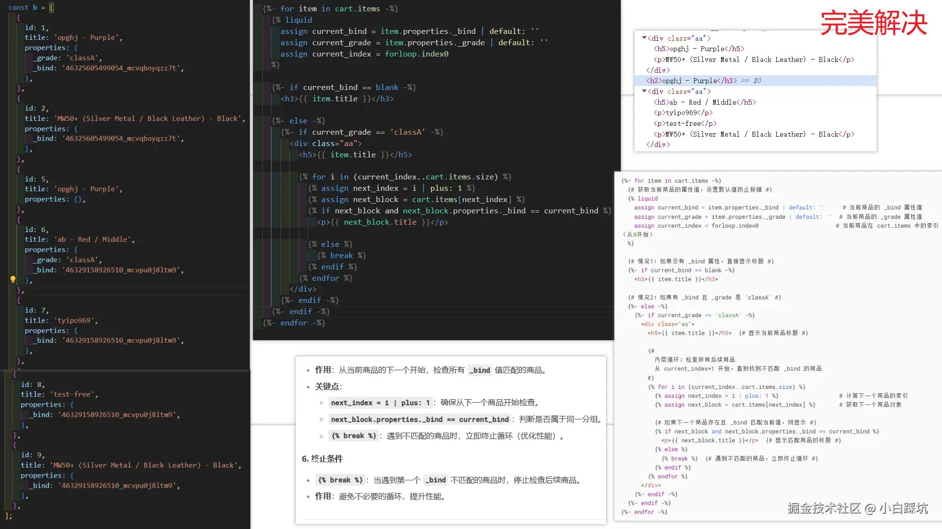The width and height of the screenshot is (942, 529).
Task: Click the empty 'properties: {},' line
Action: pos(56,199)
